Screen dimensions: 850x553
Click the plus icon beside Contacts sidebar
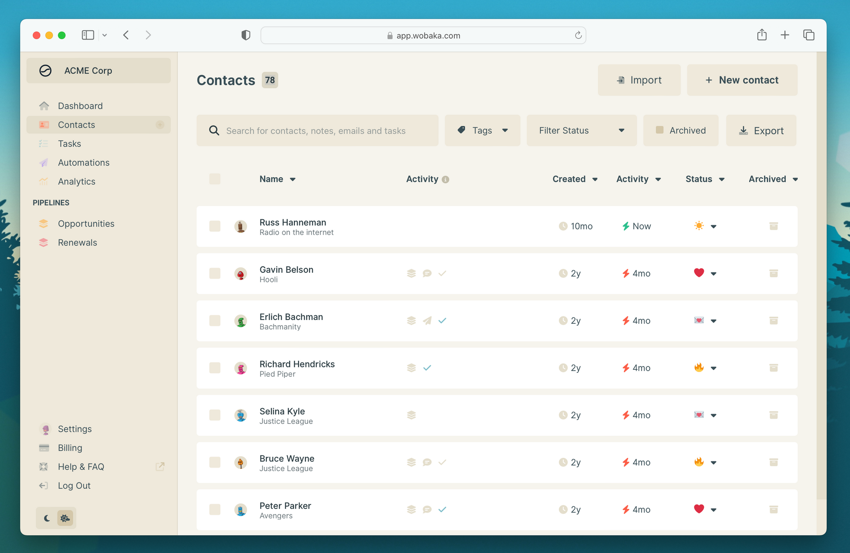pyautogui.click(x=160, y=125)
